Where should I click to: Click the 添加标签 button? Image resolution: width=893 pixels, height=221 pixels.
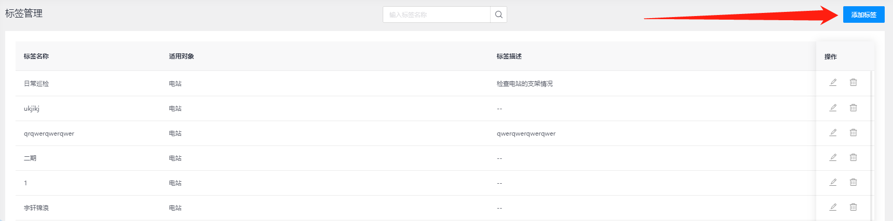click(x=863, y=14)
